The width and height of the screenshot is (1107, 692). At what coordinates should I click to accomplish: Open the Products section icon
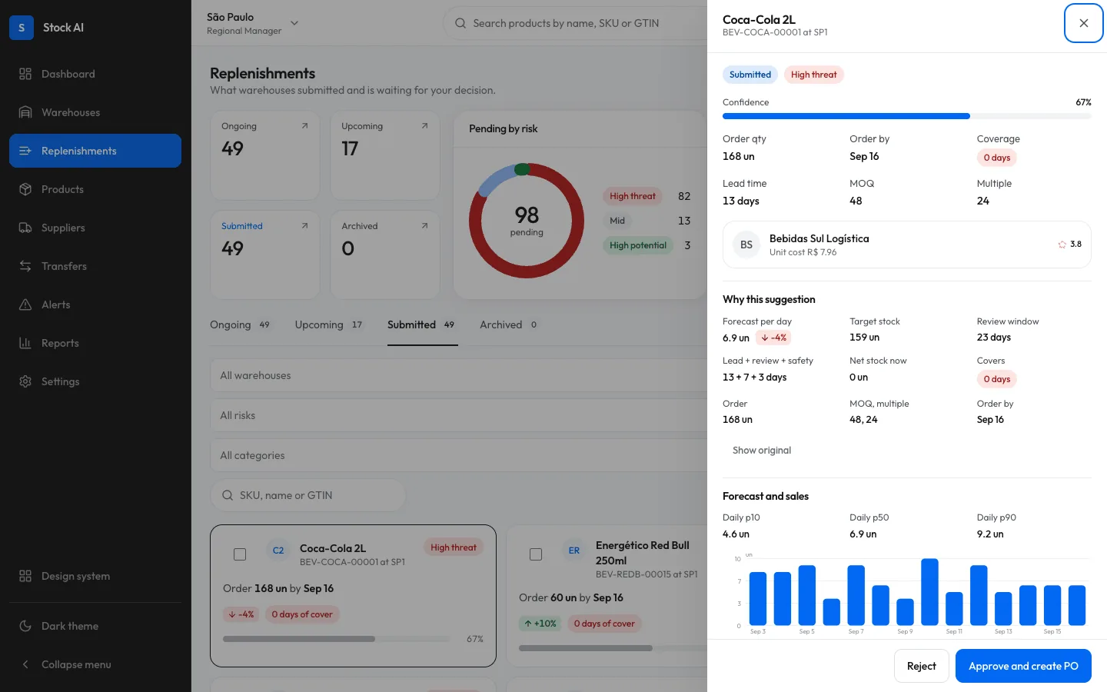pyautogui.click(x=25, y=189)
